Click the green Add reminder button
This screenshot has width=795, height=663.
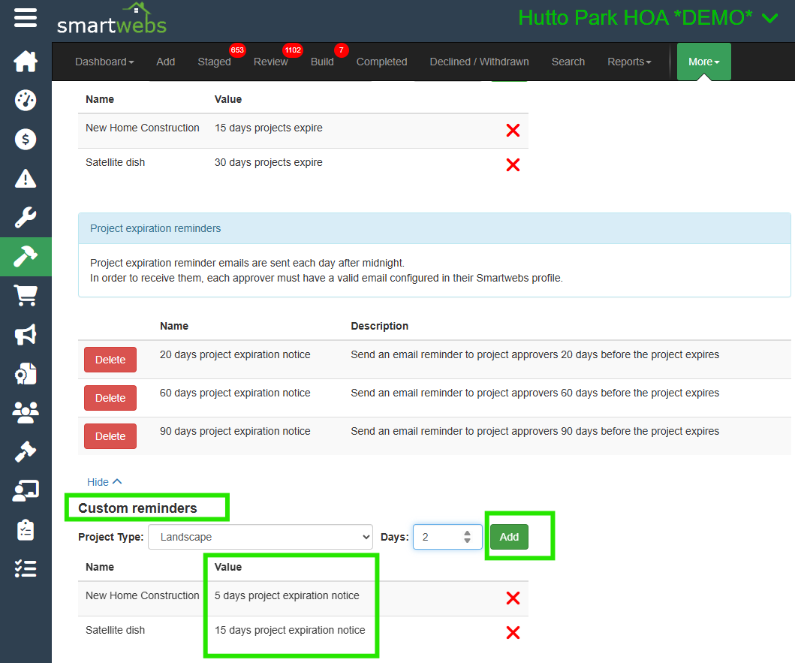click(509, 537)
